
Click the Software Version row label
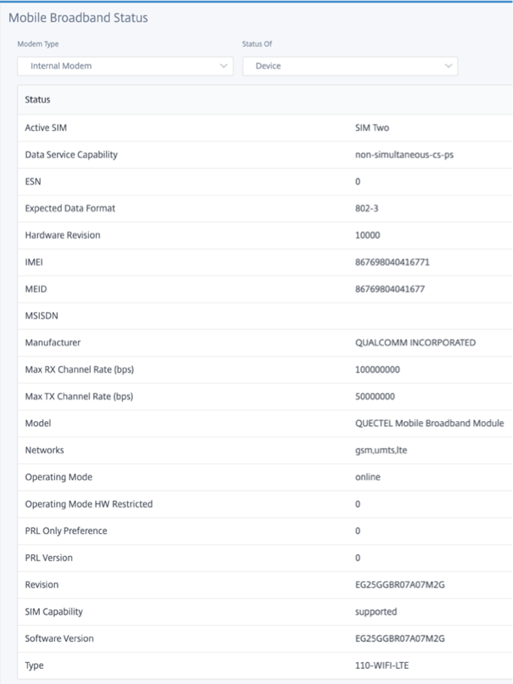pos(59,639)
